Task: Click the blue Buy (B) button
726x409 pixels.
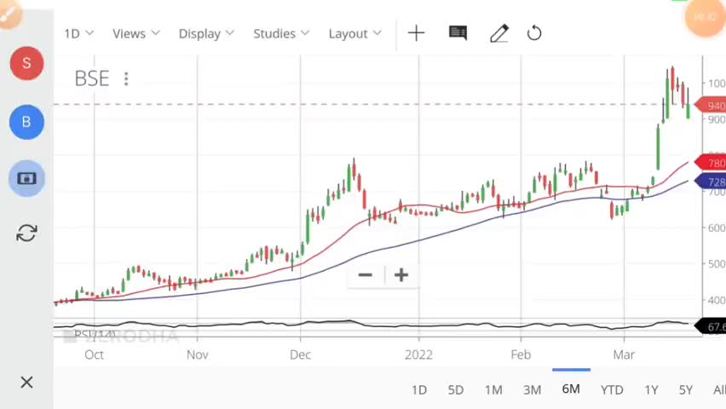Action: click(26, 122)
